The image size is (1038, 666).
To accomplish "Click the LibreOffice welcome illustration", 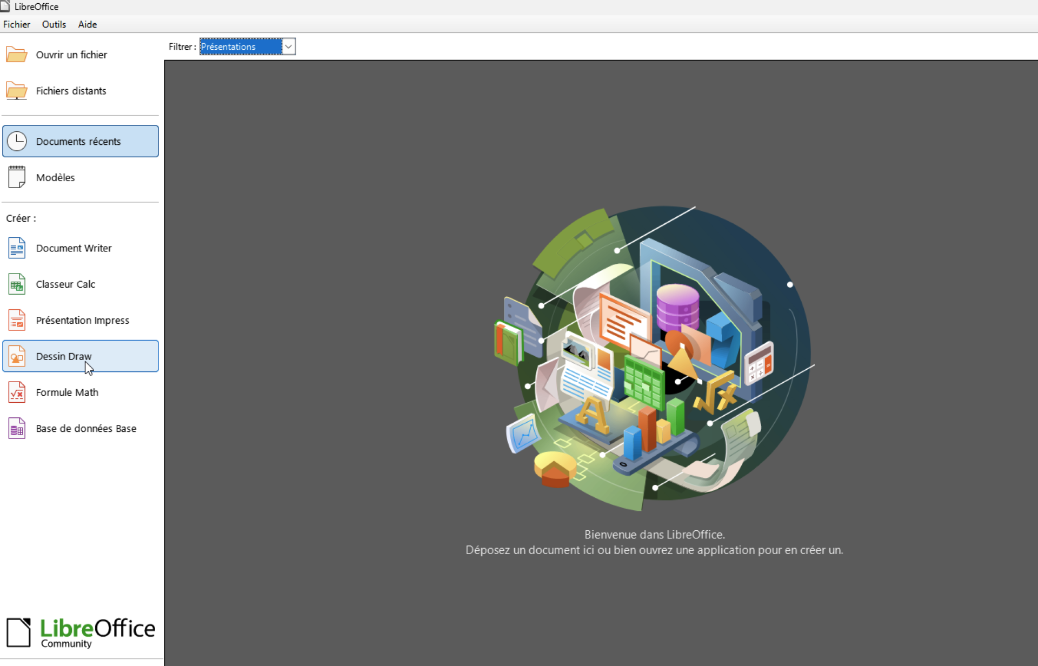I will [654, 358].
